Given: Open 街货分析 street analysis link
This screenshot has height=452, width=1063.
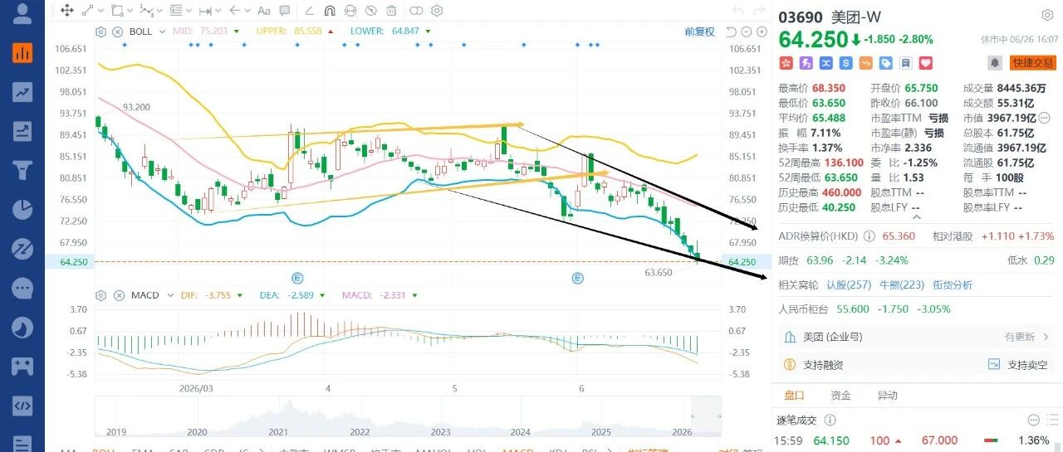Looking at the screenshot, I should 952,284.
